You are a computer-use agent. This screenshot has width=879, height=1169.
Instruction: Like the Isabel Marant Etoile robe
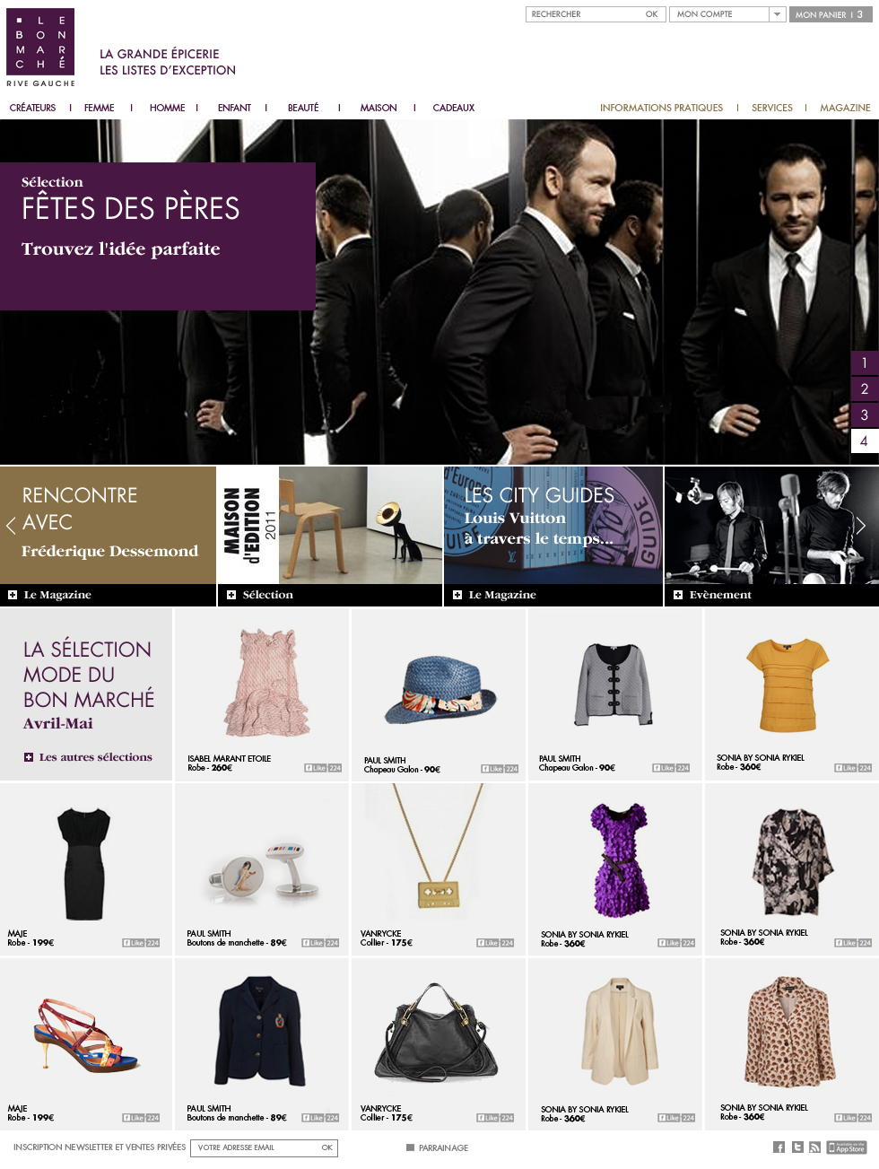pos(323,768)
